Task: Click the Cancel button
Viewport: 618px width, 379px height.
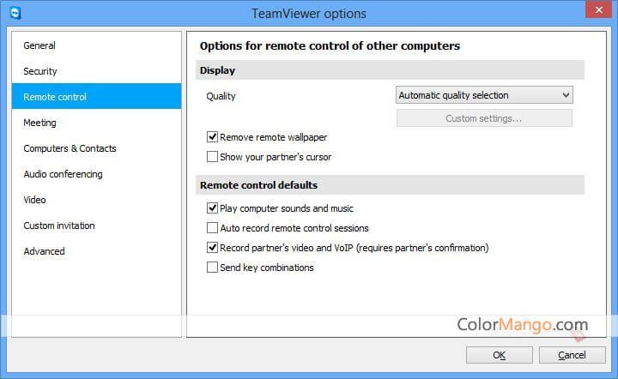Action: click(x=571, y=355)
